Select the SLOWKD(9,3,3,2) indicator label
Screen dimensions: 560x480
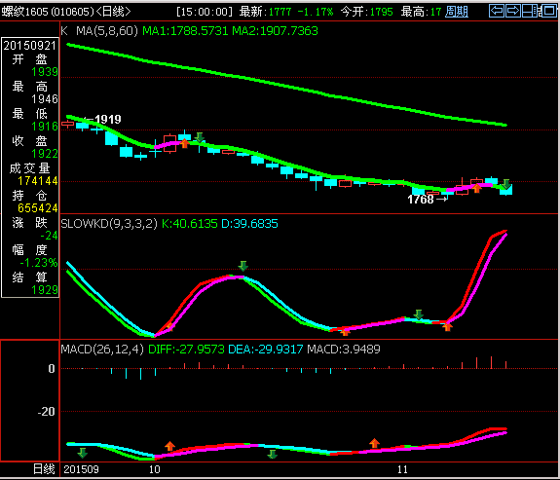(109, 224)
